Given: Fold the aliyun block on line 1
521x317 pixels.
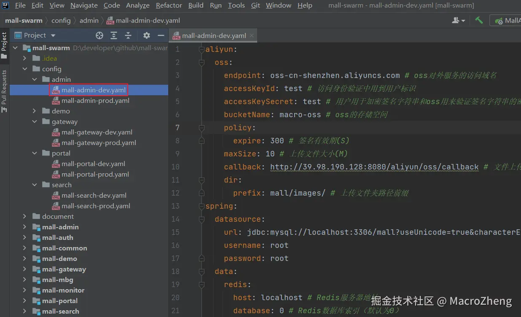Looking at the screenshot, I should [201, 49].
